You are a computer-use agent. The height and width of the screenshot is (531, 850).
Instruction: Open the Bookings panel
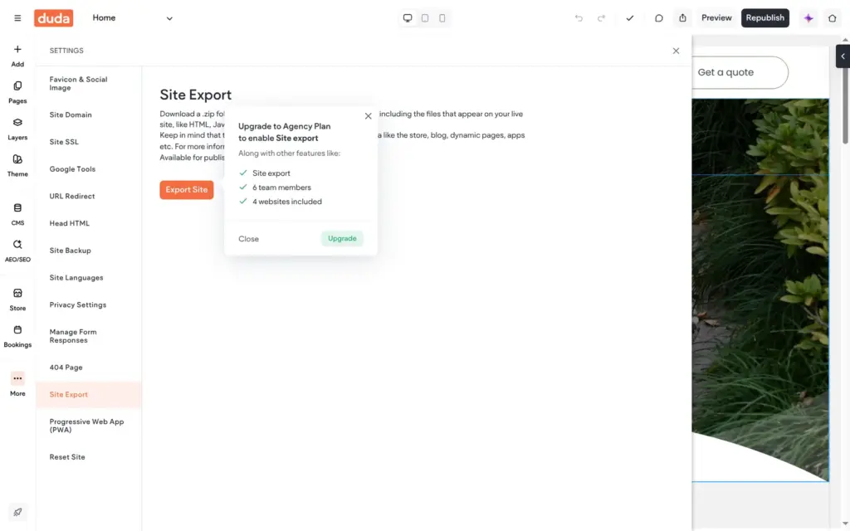[x=17, y=337]
